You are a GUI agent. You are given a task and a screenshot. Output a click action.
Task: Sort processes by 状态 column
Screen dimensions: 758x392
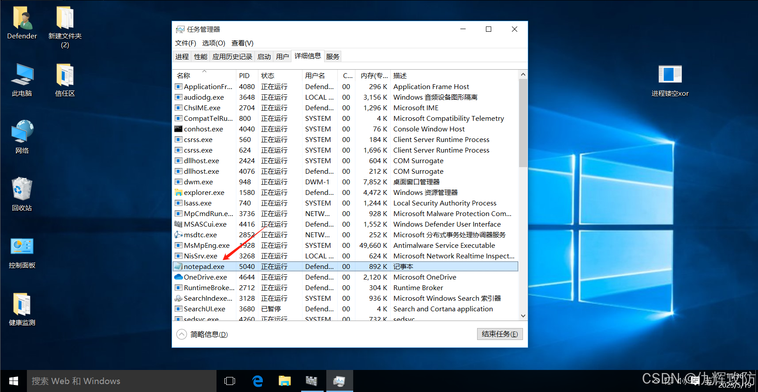(280, 75)
